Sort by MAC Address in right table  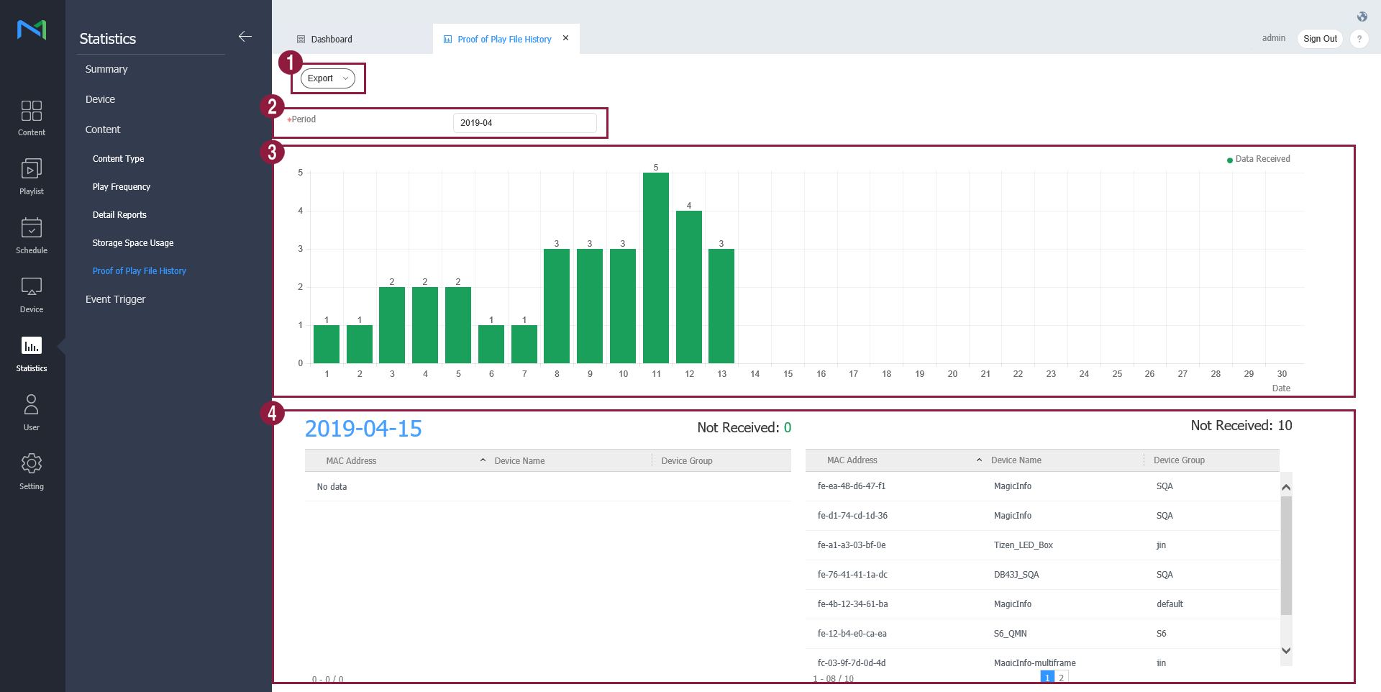pos(852,460)
